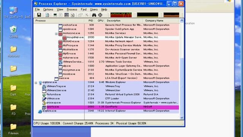
Task: Select the alg.exe process name
Action: pos(67,66)
